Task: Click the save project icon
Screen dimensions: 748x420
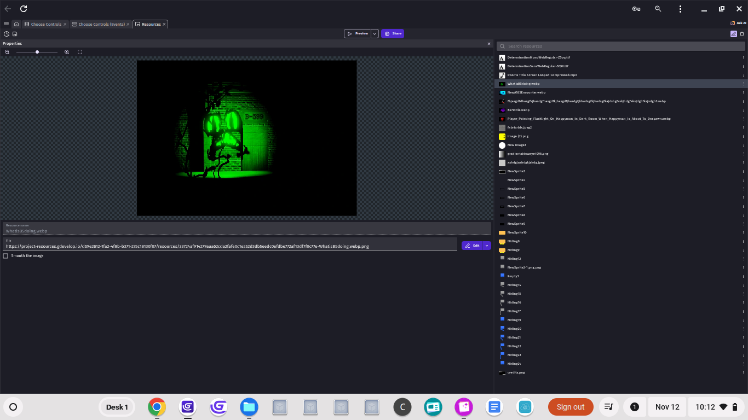Action: click(x=14, y=34)
